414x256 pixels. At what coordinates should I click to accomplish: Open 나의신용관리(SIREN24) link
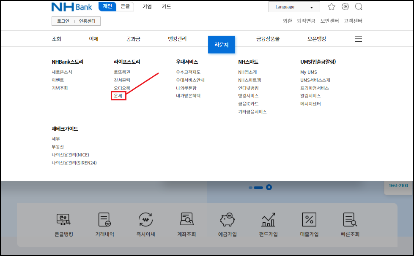pyautogui.click(x=74, y=163)
